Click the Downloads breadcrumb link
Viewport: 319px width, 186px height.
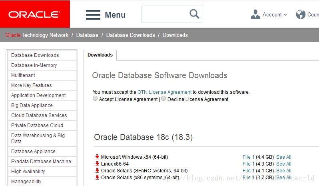coord(175,35)
